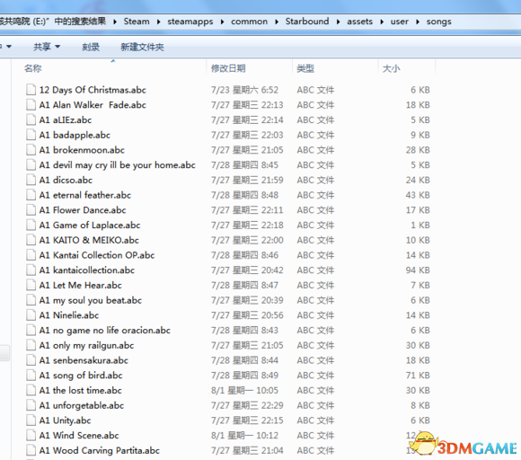
Task: Expand breadcrumb arrow after common
Action: [x=277, y=22]
